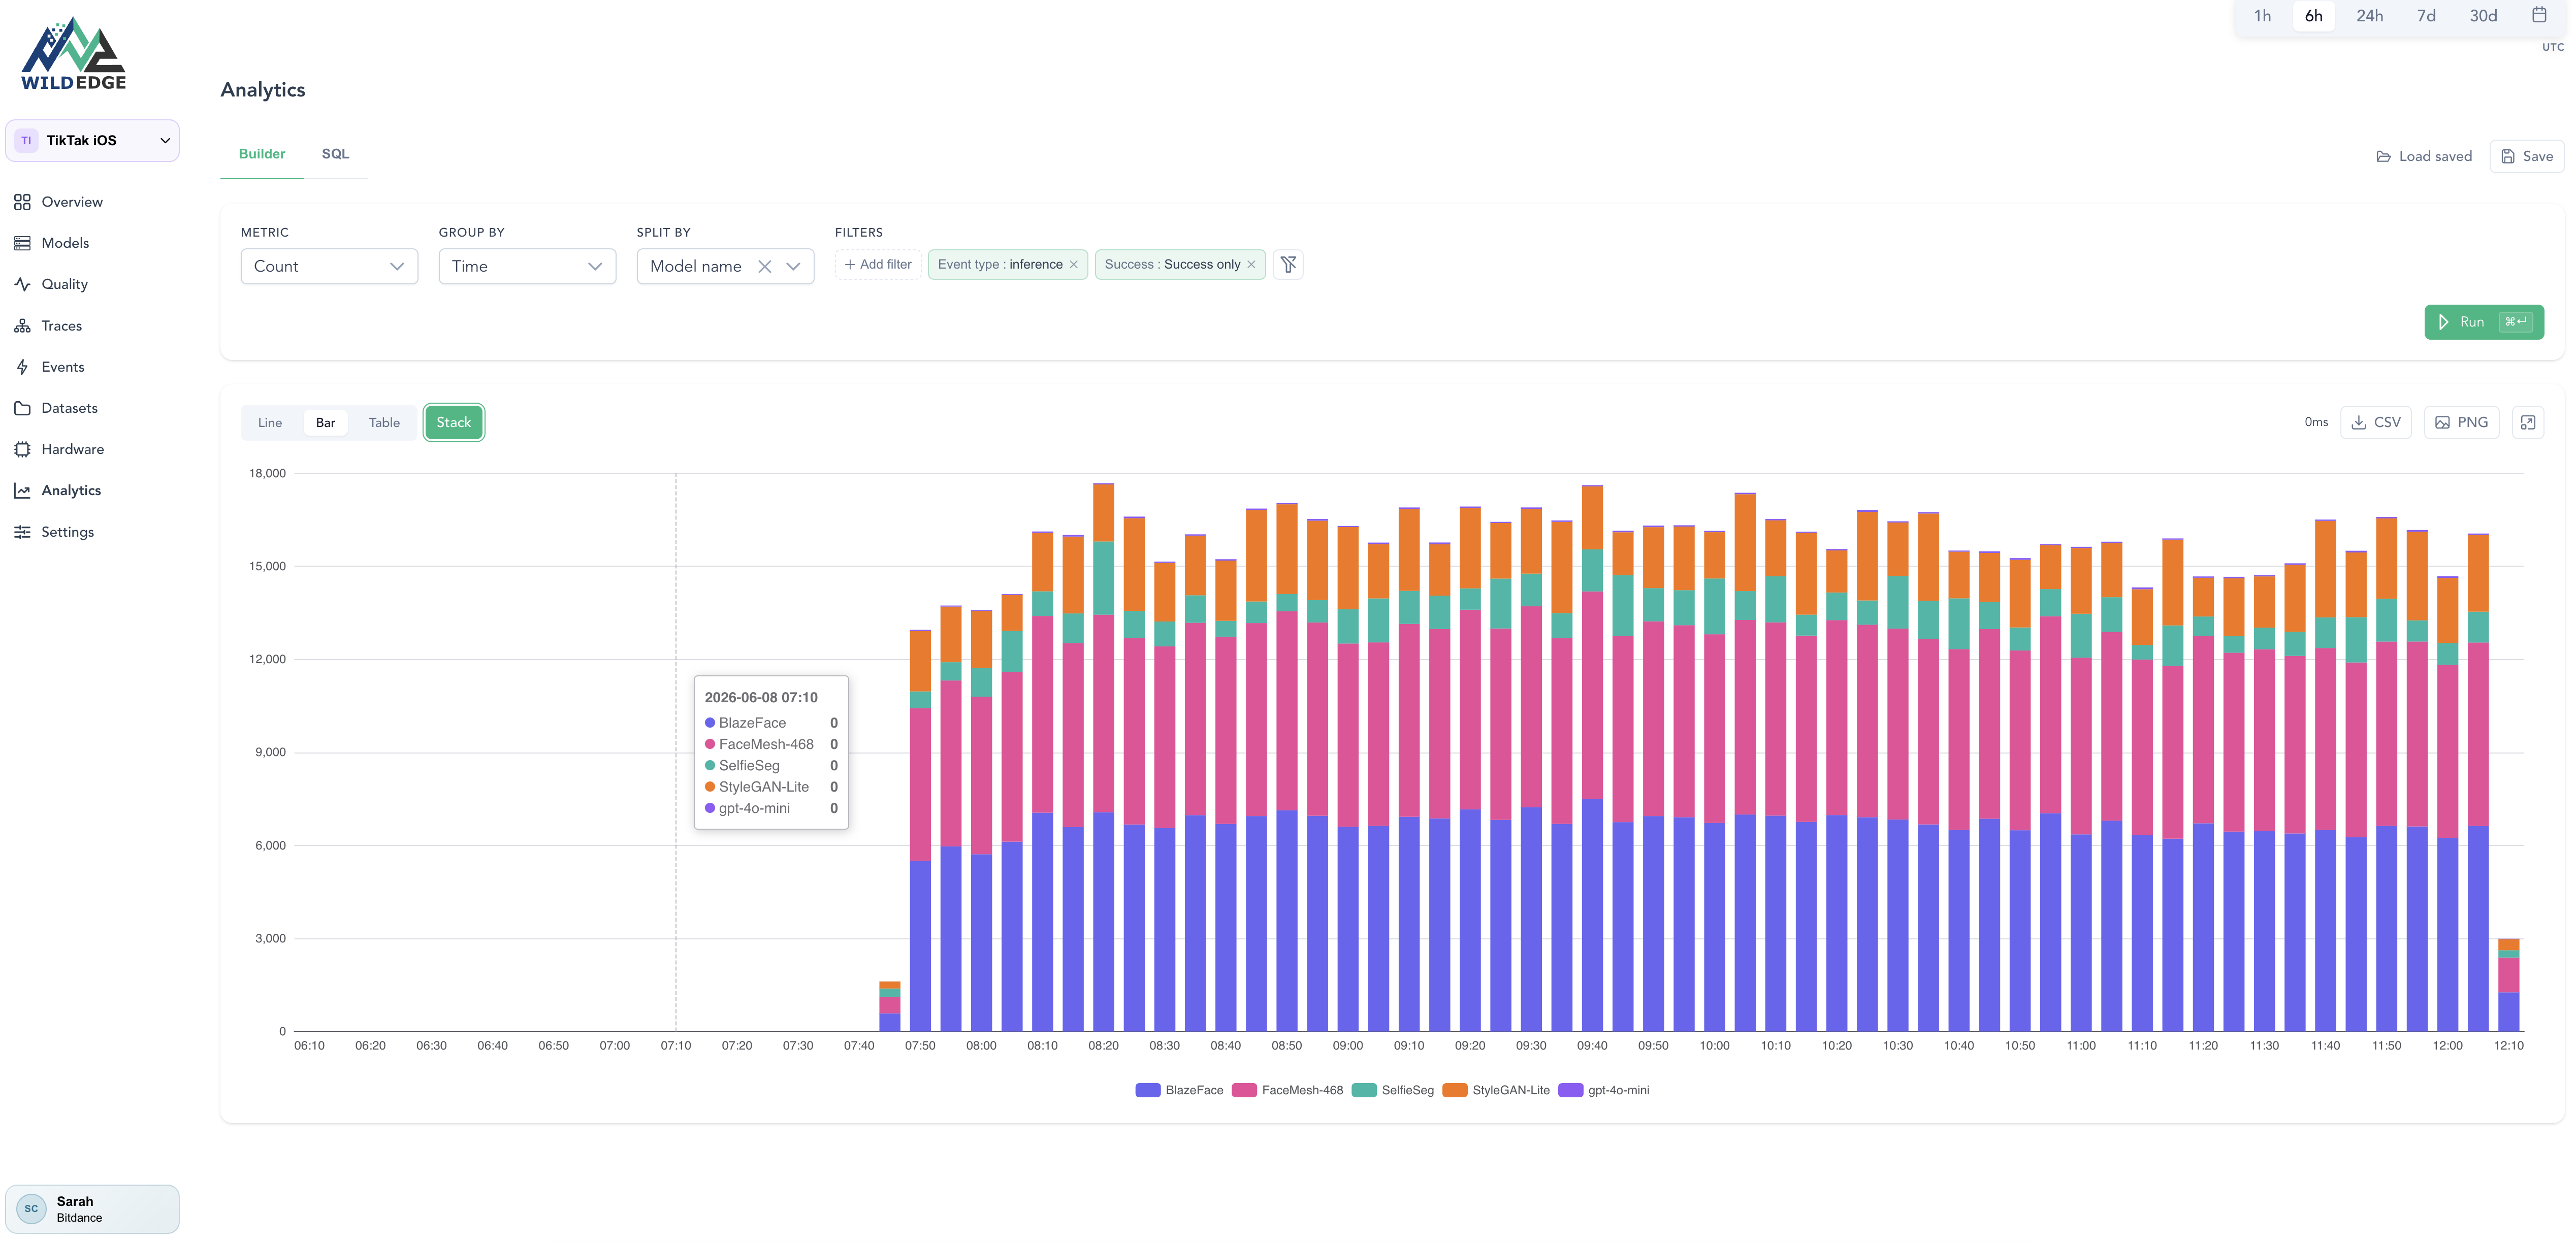This screenshot has height=1242, width=2576.
Task: Expand the Split By dropdown chevron
Action: point(794,266)
